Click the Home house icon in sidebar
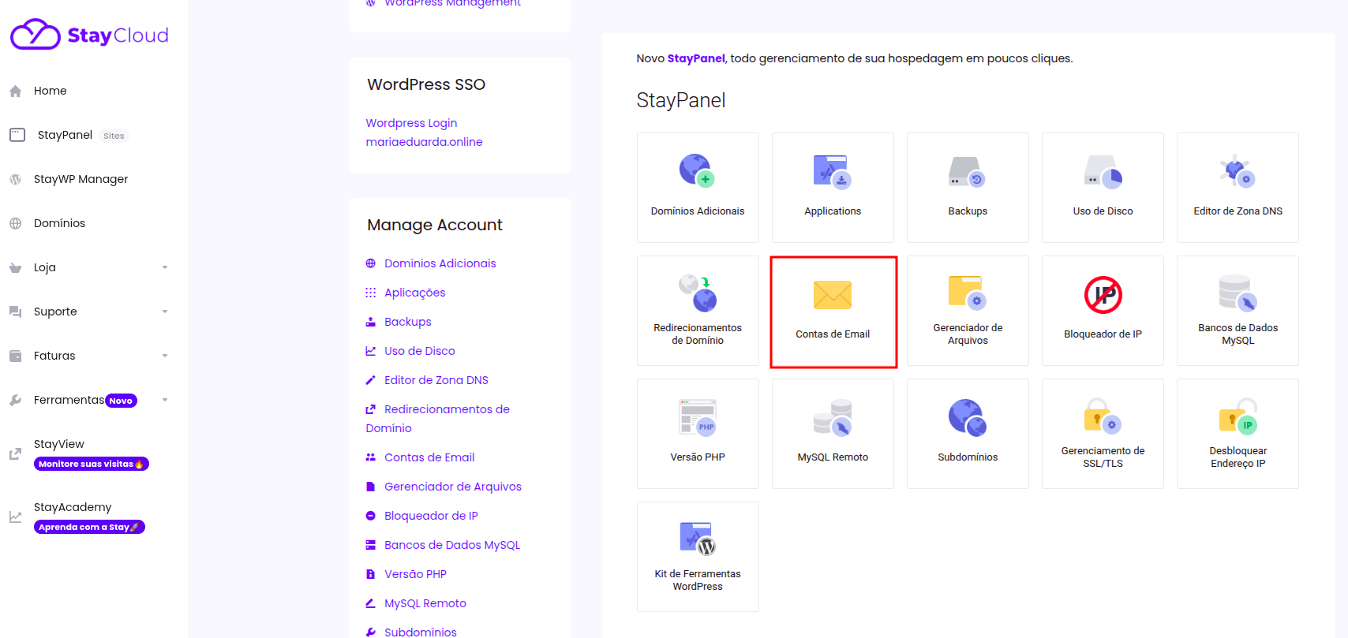This screenshot has width=1348, height=638. coord(15,91)
